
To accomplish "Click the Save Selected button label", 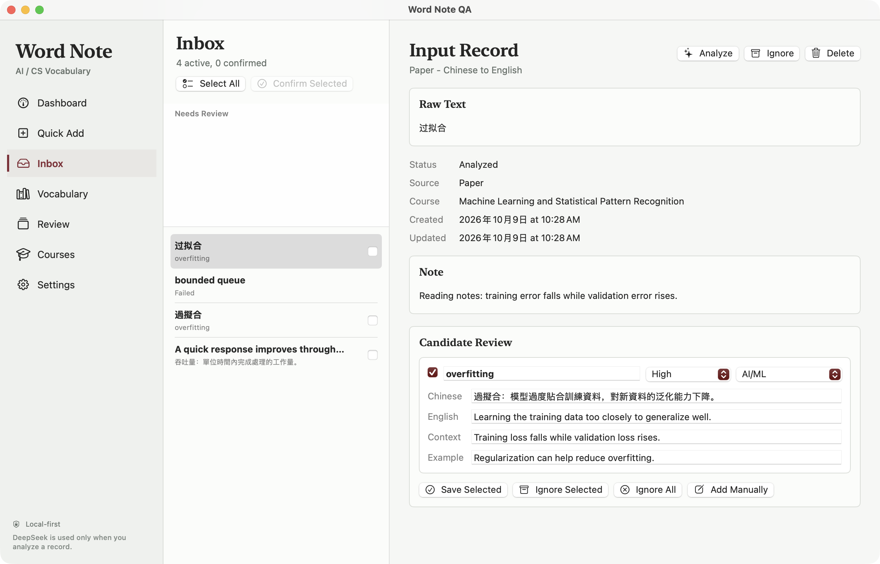I will tap(471, 490).
